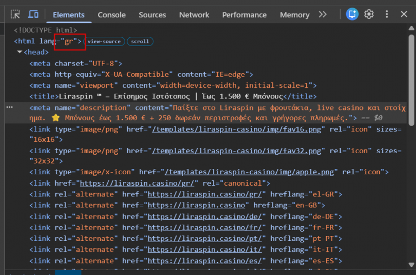Open the en-GB alternate href link
The image size is (416, 275).
pyautogui.click(x=196, y=205)
